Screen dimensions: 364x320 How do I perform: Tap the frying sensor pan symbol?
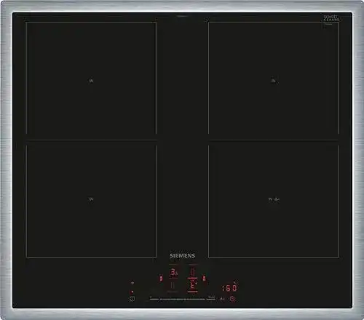[222, 299]
